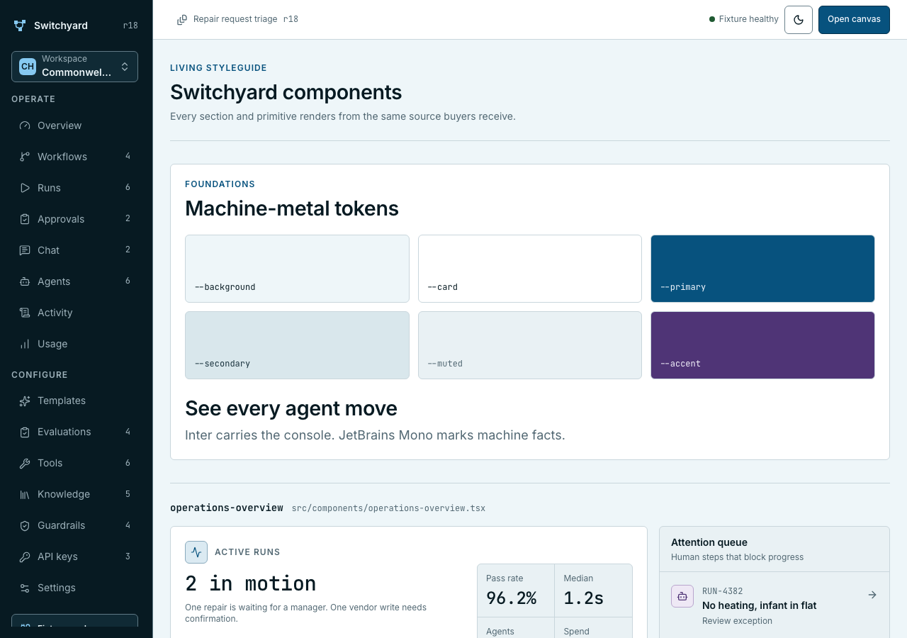
Task: Click the Machine-metal tokens heading
Action: pyautogui.click(x=292, y=208)
